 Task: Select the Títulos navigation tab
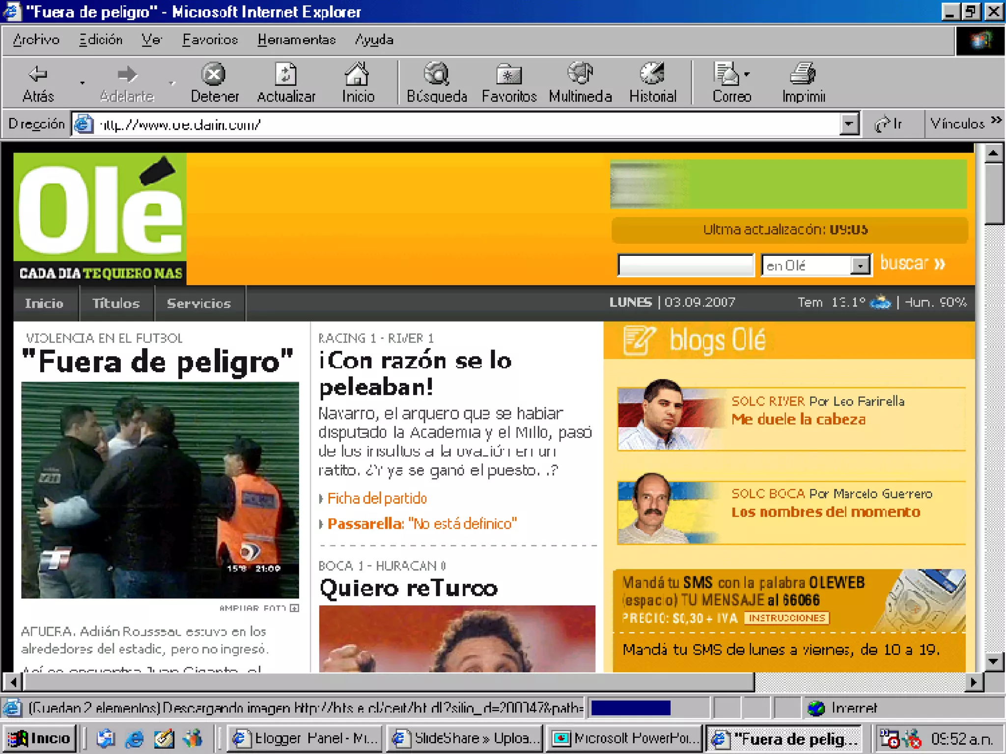[x=116, y=303]
